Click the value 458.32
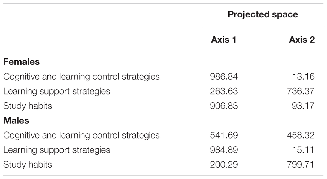The width and height of the screenshot is (327, 179). pos(301,135)
